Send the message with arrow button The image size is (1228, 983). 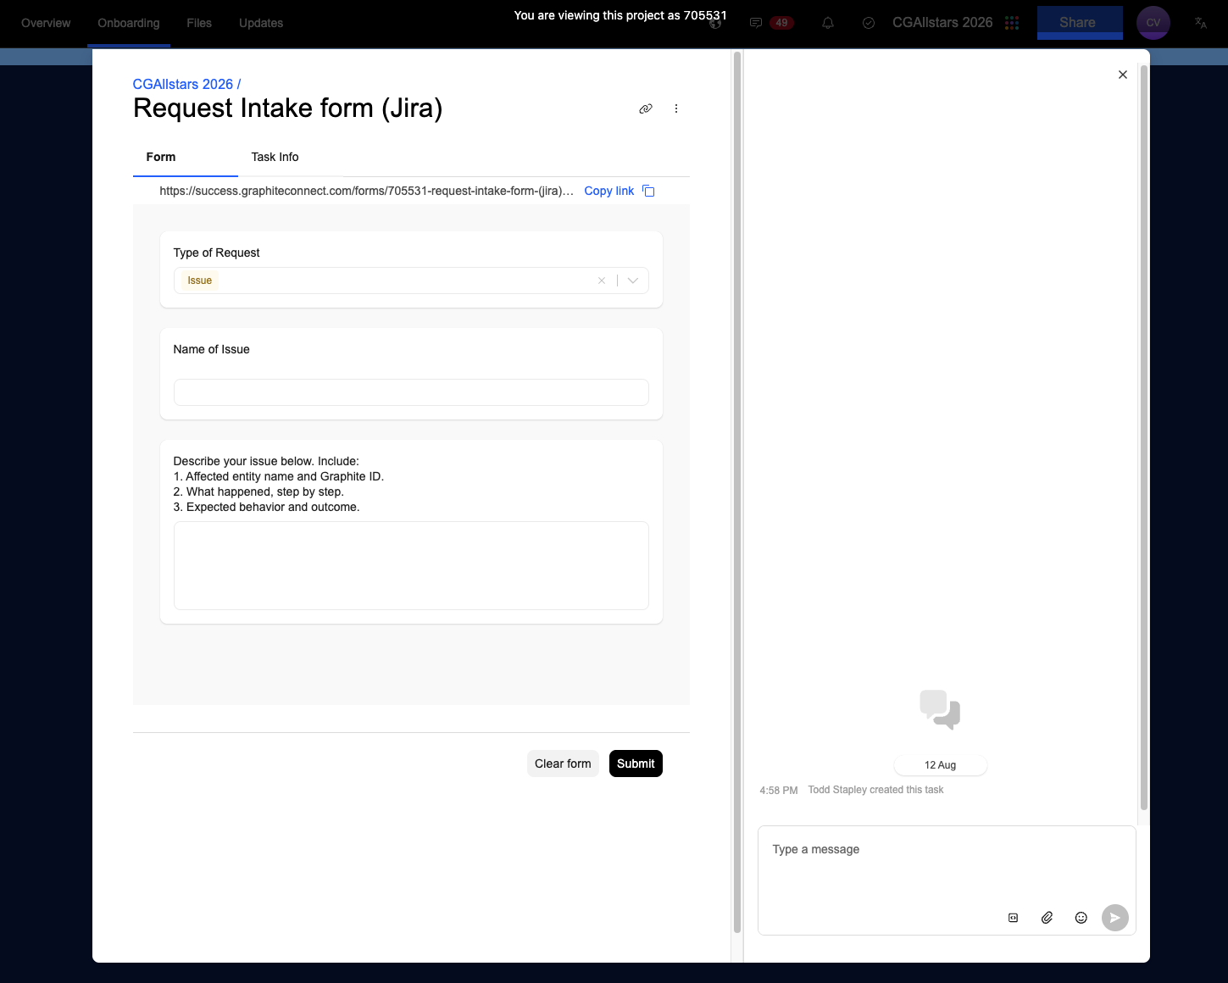[x=1115, y=918]
